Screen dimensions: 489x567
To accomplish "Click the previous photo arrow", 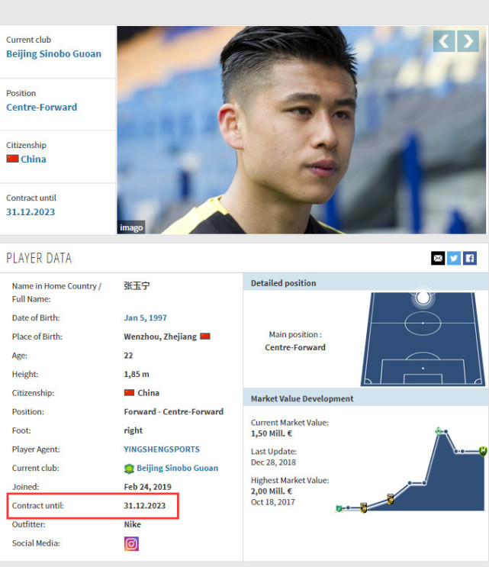I will pyautogui.click(x=444, y=41).
